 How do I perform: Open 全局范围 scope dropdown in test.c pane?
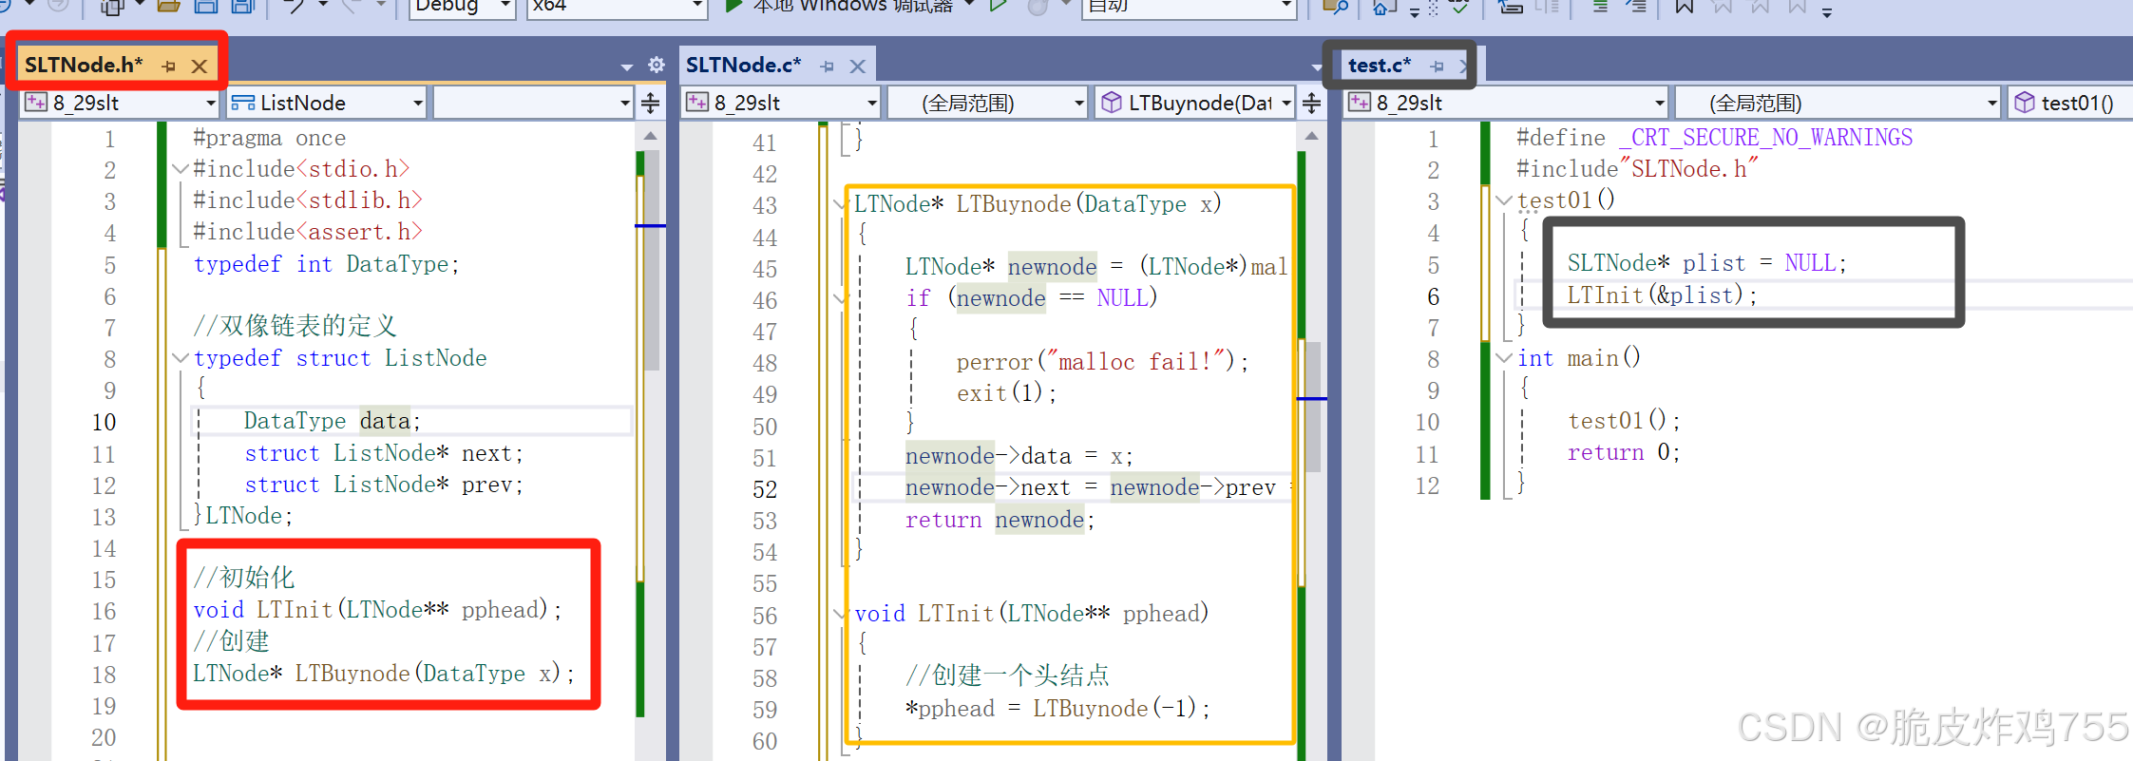(x=1838, y=103)
